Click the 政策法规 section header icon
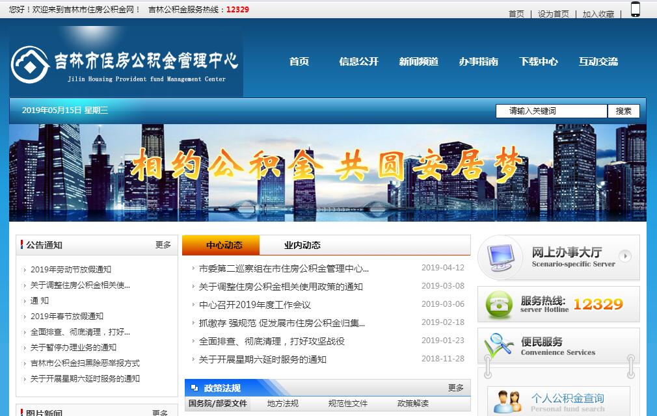 tap(194, 388)
